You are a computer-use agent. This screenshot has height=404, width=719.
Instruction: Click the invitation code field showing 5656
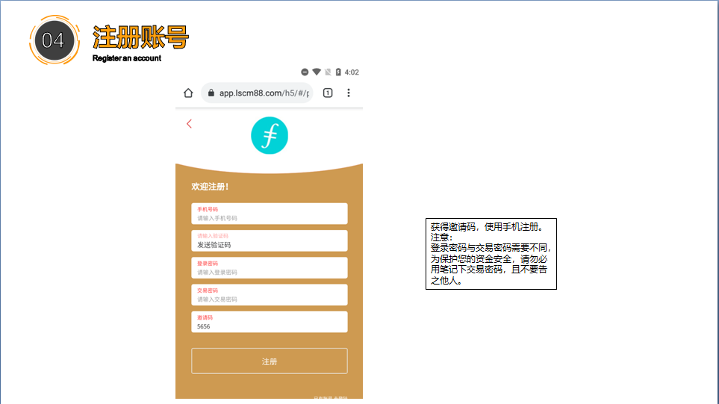[270, 322]
